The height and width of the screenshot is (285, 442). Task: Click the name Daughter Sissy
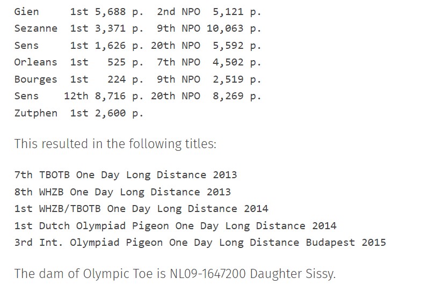pyautogui.click(x=293, y=274)
